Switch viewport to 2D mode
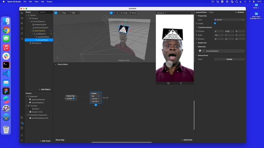This screenshot has height=148, width=264. 59,13
